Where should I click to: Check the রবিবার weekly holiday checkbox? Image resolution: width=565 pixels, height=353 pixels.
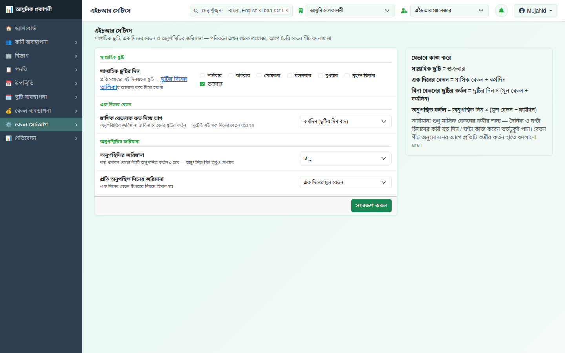pyautogui.click(x=231, y=76)
